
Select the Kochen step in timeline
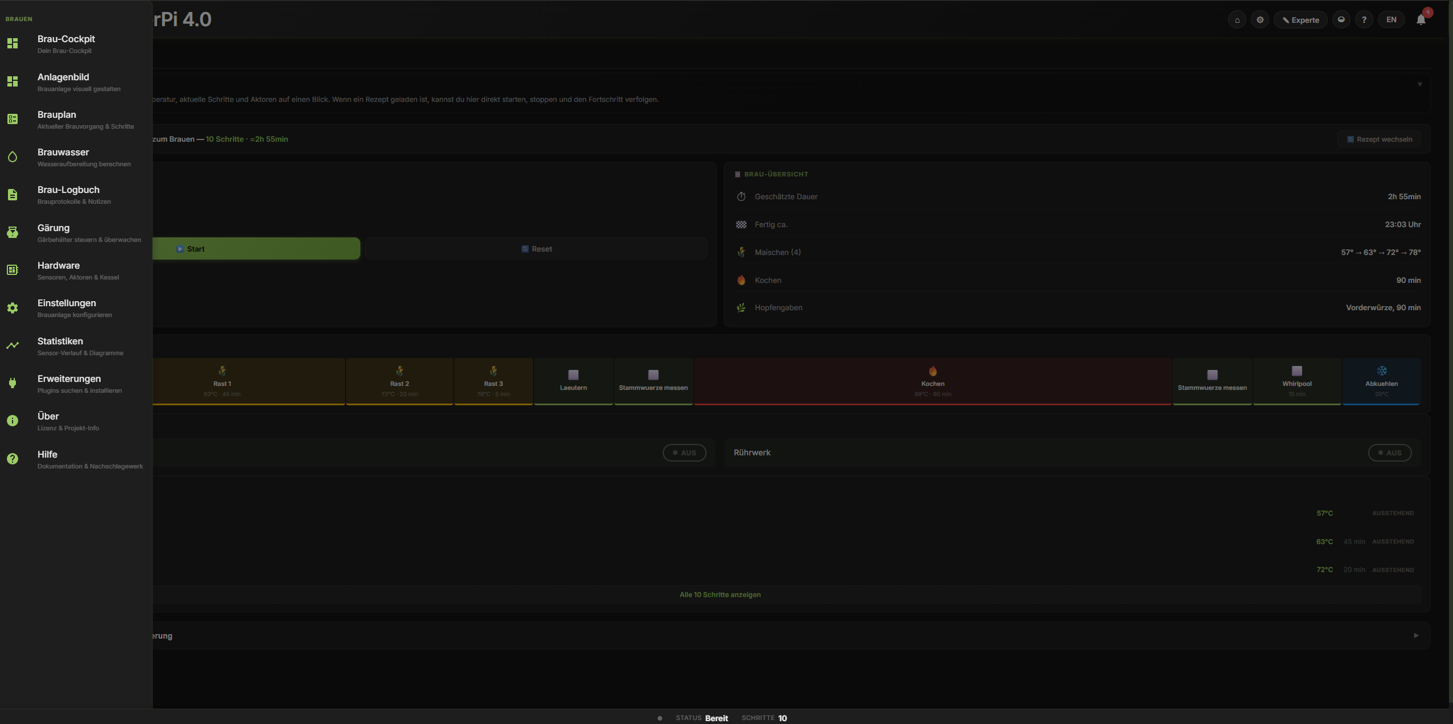[932, 381]
